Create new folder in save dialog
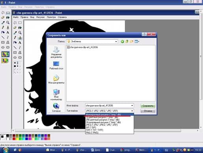 pos(132,42)
